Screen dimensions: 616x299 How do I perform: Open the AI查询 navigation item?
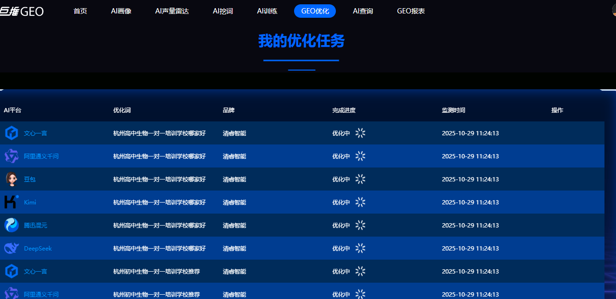(363, 11)
